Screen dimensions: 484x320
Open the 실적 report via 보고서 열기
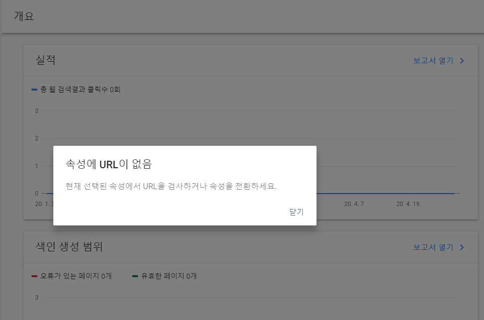(433, 61)
